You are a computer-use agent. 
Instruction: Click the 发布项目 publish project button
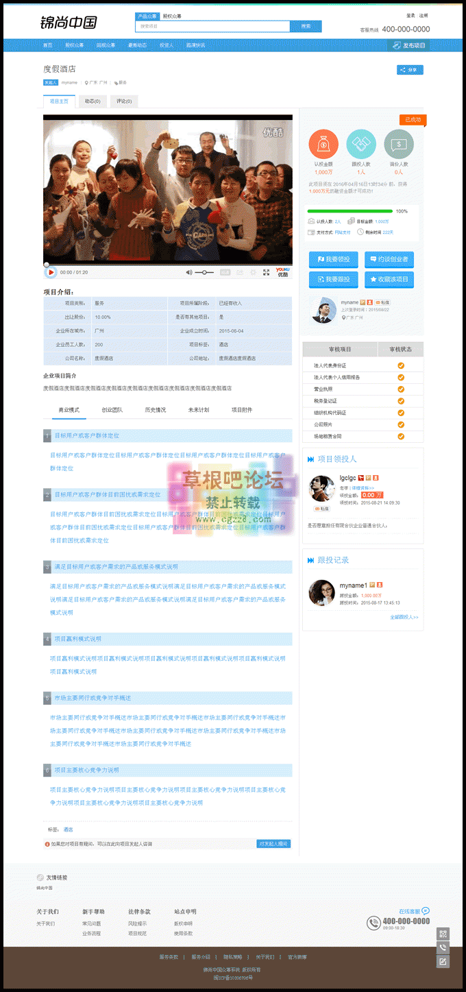click(409, 45)
